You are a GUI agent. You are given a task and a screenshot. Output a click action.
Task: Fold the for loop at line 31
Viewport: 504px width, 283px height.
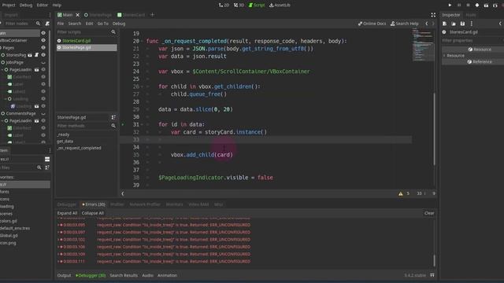(142, 124)
